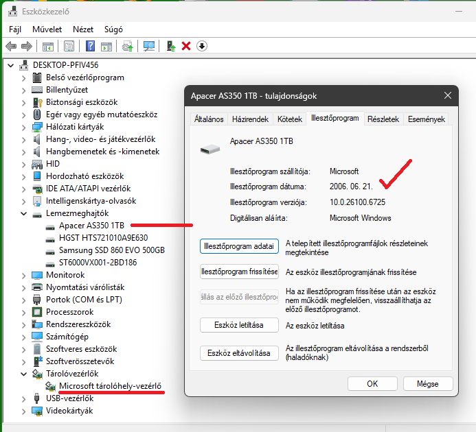Image resolution: width=476 pixels, height=432 pixels.
Task: Open the Properties toolbar icon
Action: (x=69, y=47)
